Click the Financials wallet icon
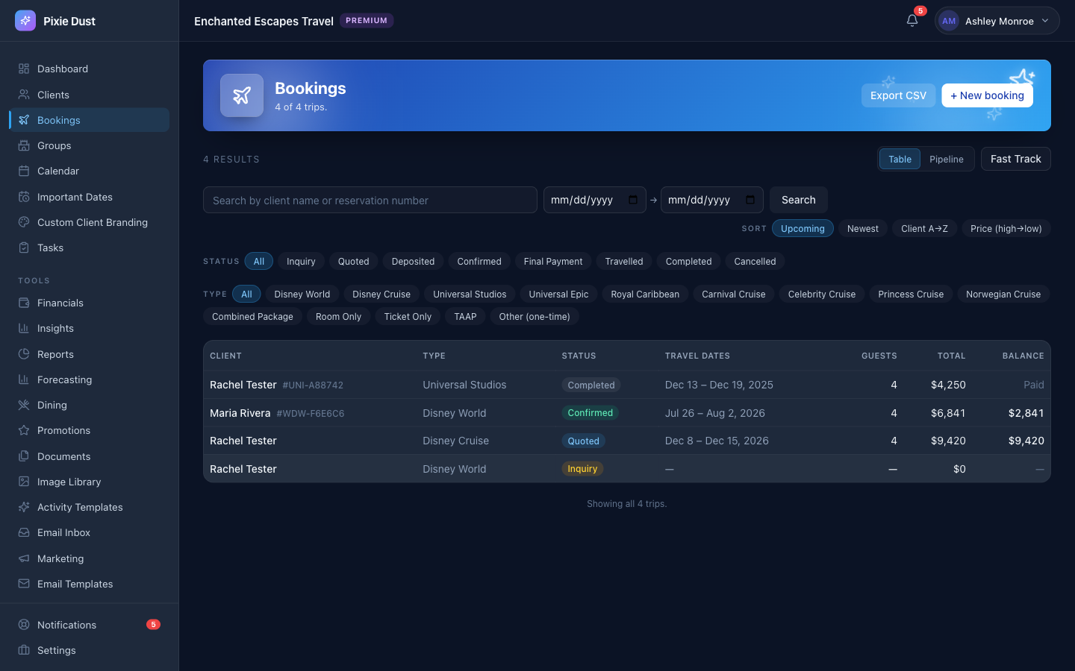This screenshot has height=671, width=1075. 24,303
